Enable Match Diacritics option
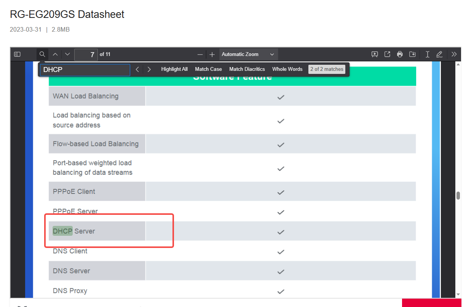This screenshot has width=466, height=307. [247, 69]
